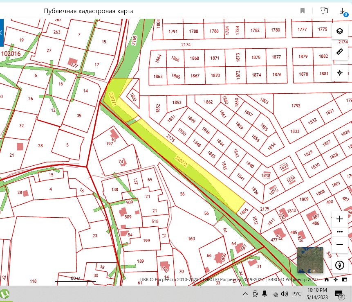
Task: Click the parcel labeled 138
Action: (x=114, y=189)
